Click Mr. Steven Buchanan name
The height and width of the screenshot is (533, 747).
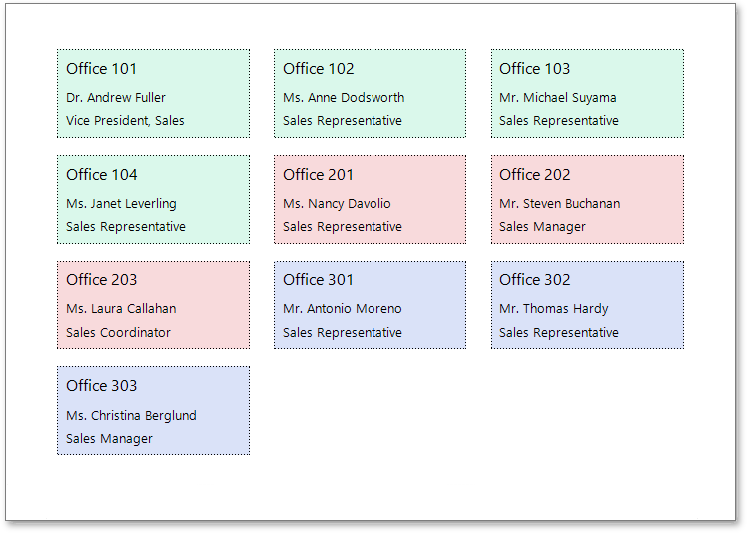(560, 204)
